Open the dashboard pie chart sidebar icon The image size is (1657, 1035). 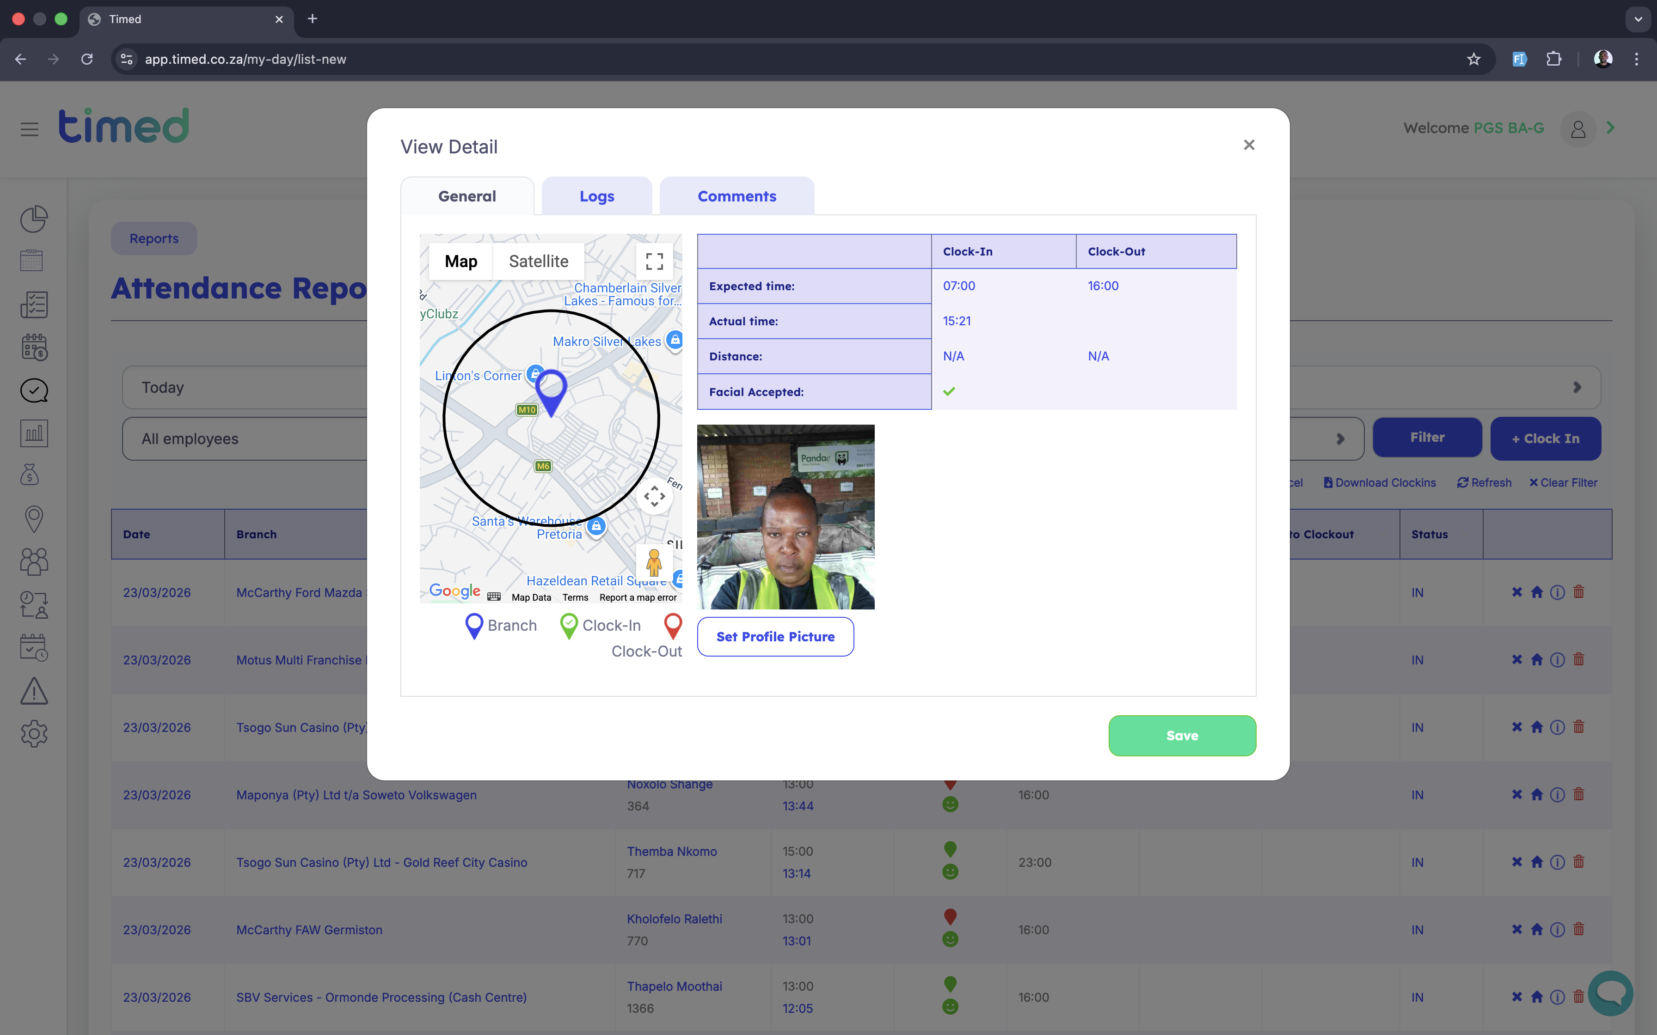point(34,219)
